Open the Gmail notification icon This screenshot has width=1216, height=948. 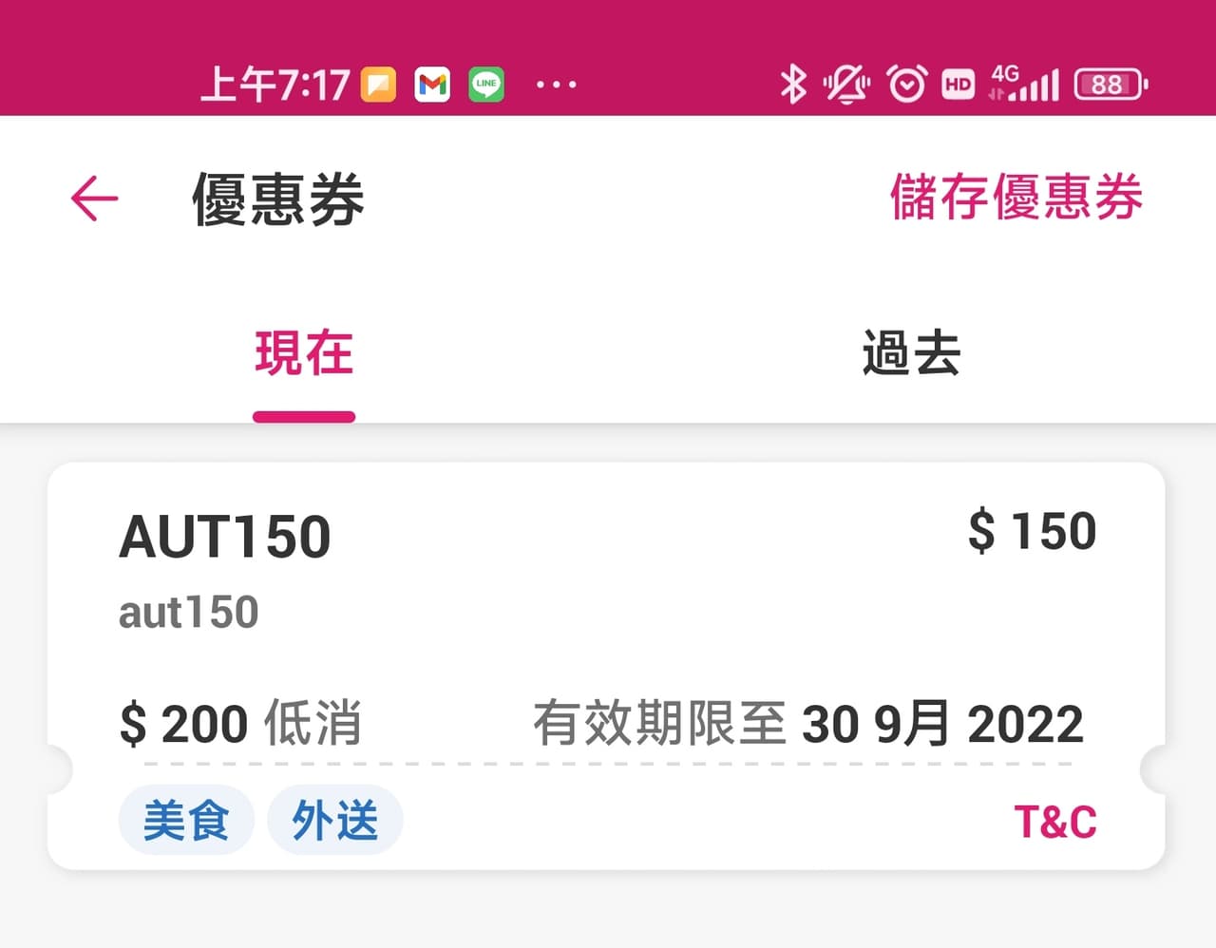point(432,85)
